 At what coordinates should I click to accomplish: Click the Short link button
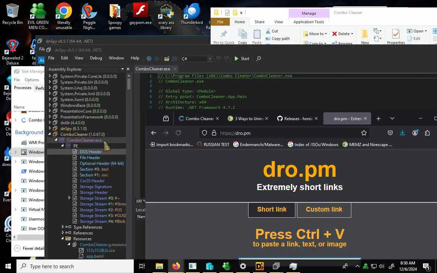coord(272,210)
